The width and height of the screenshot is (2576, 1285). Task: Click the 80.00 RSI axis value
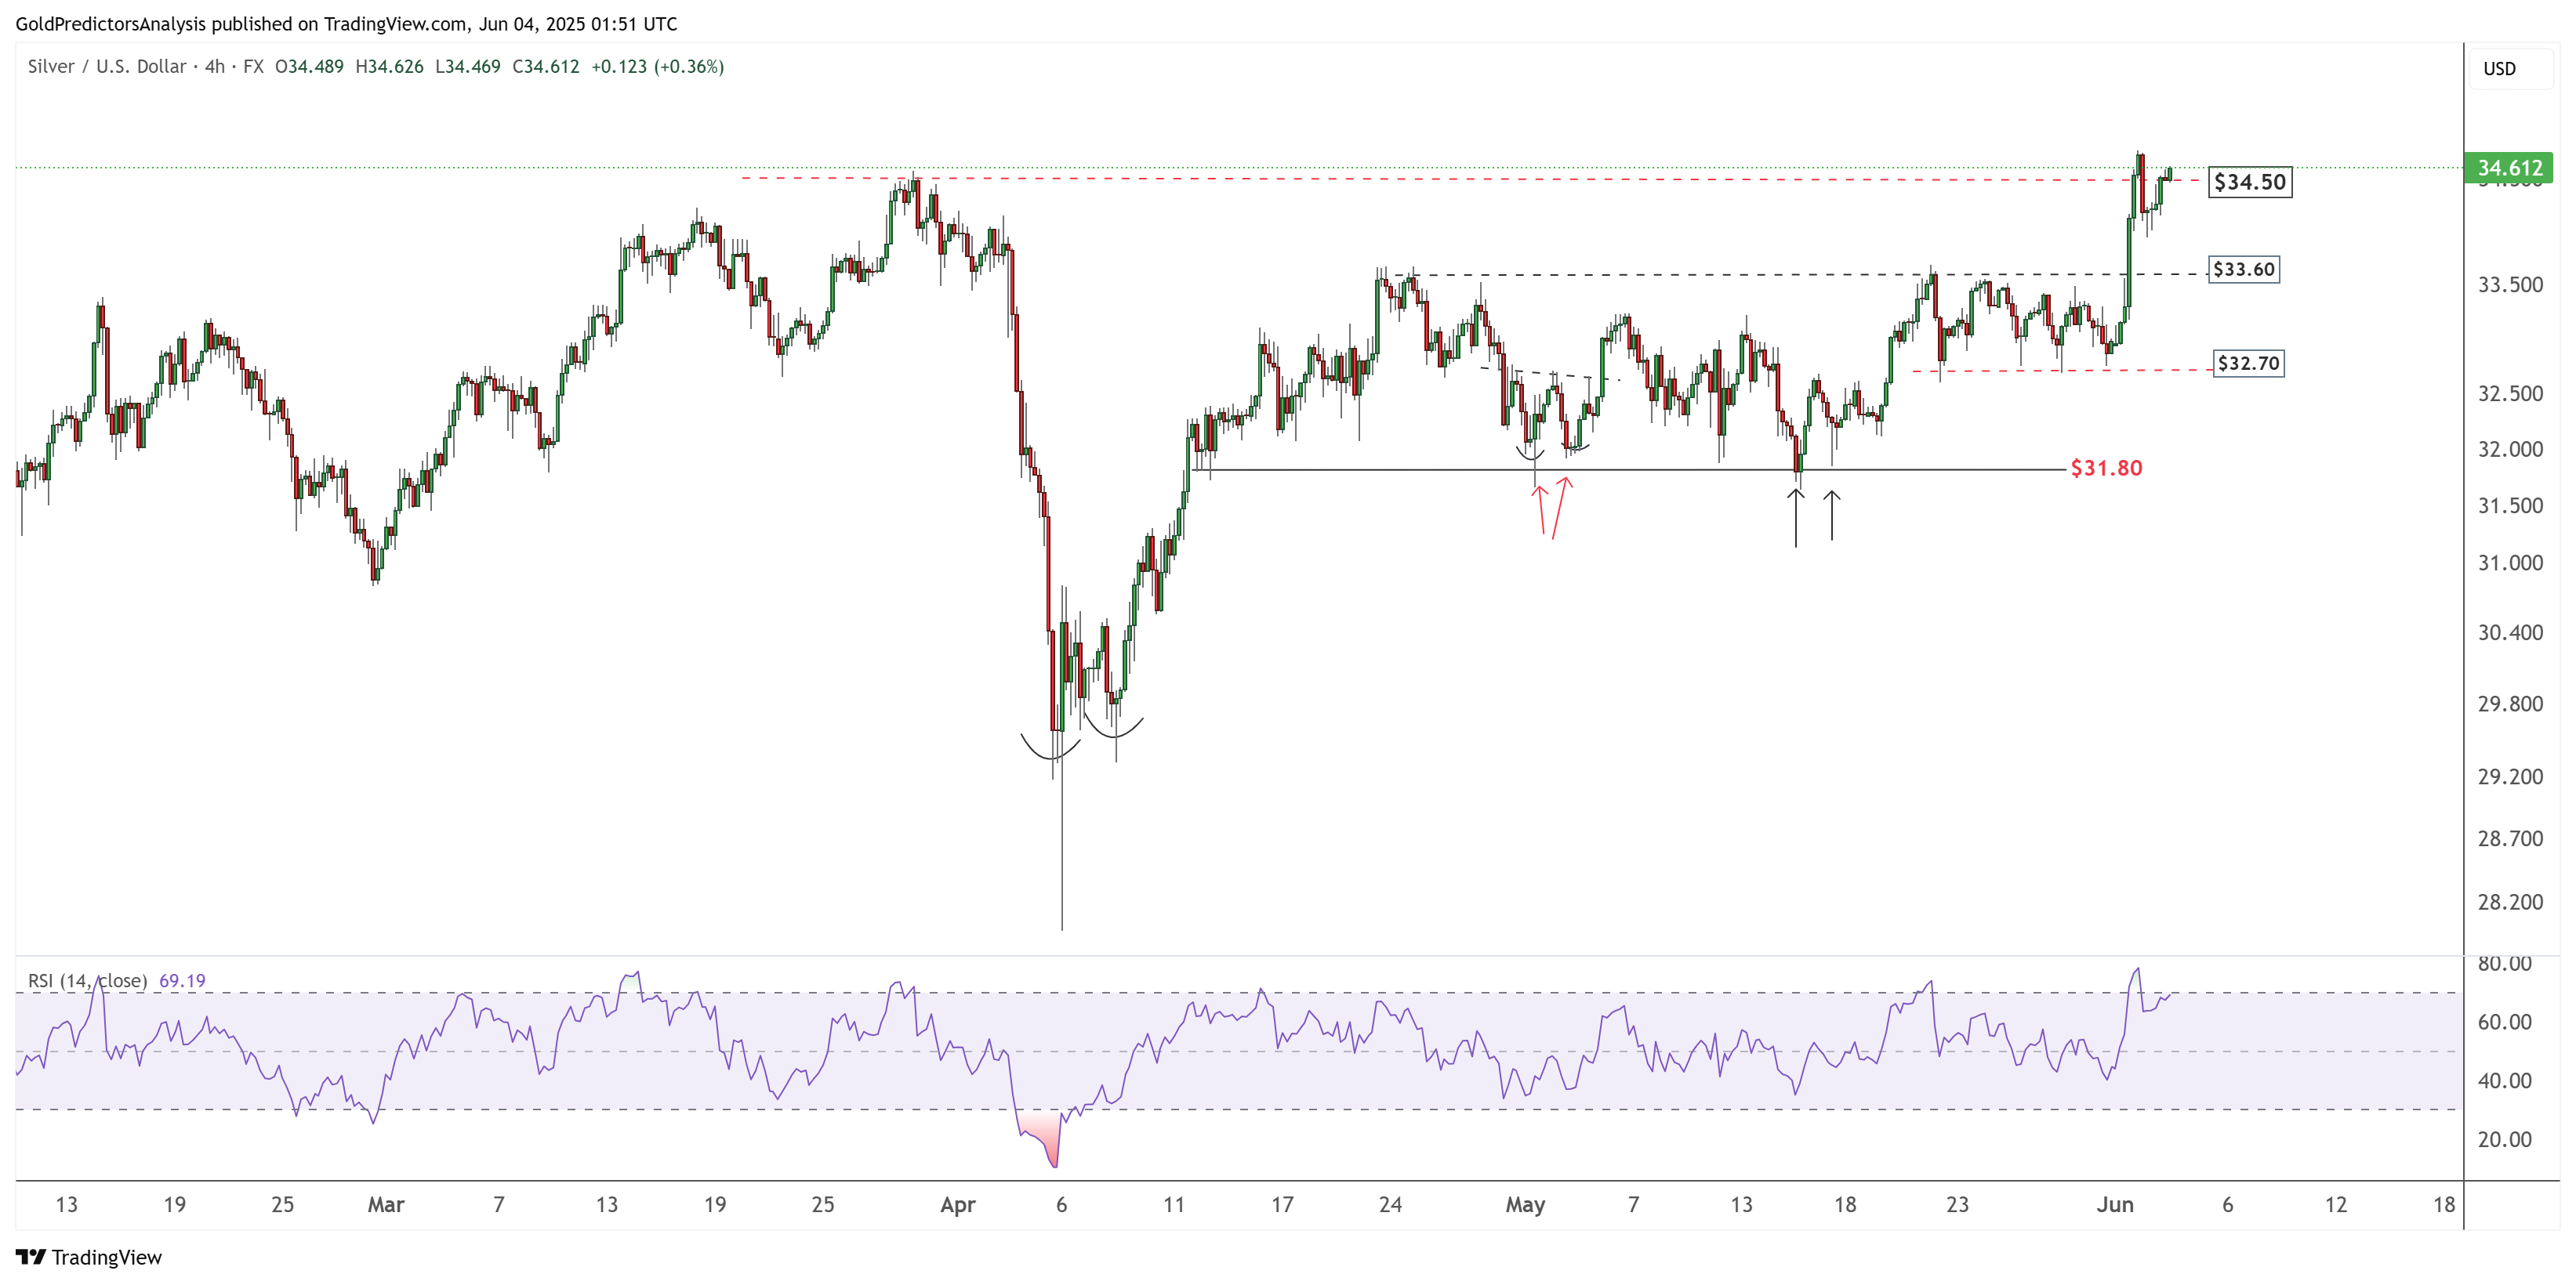click(x=2505, y=965)
